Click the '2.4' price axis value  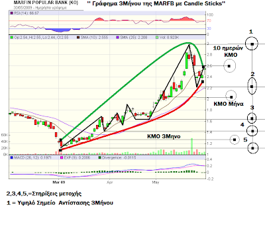(x=209, y=77)
